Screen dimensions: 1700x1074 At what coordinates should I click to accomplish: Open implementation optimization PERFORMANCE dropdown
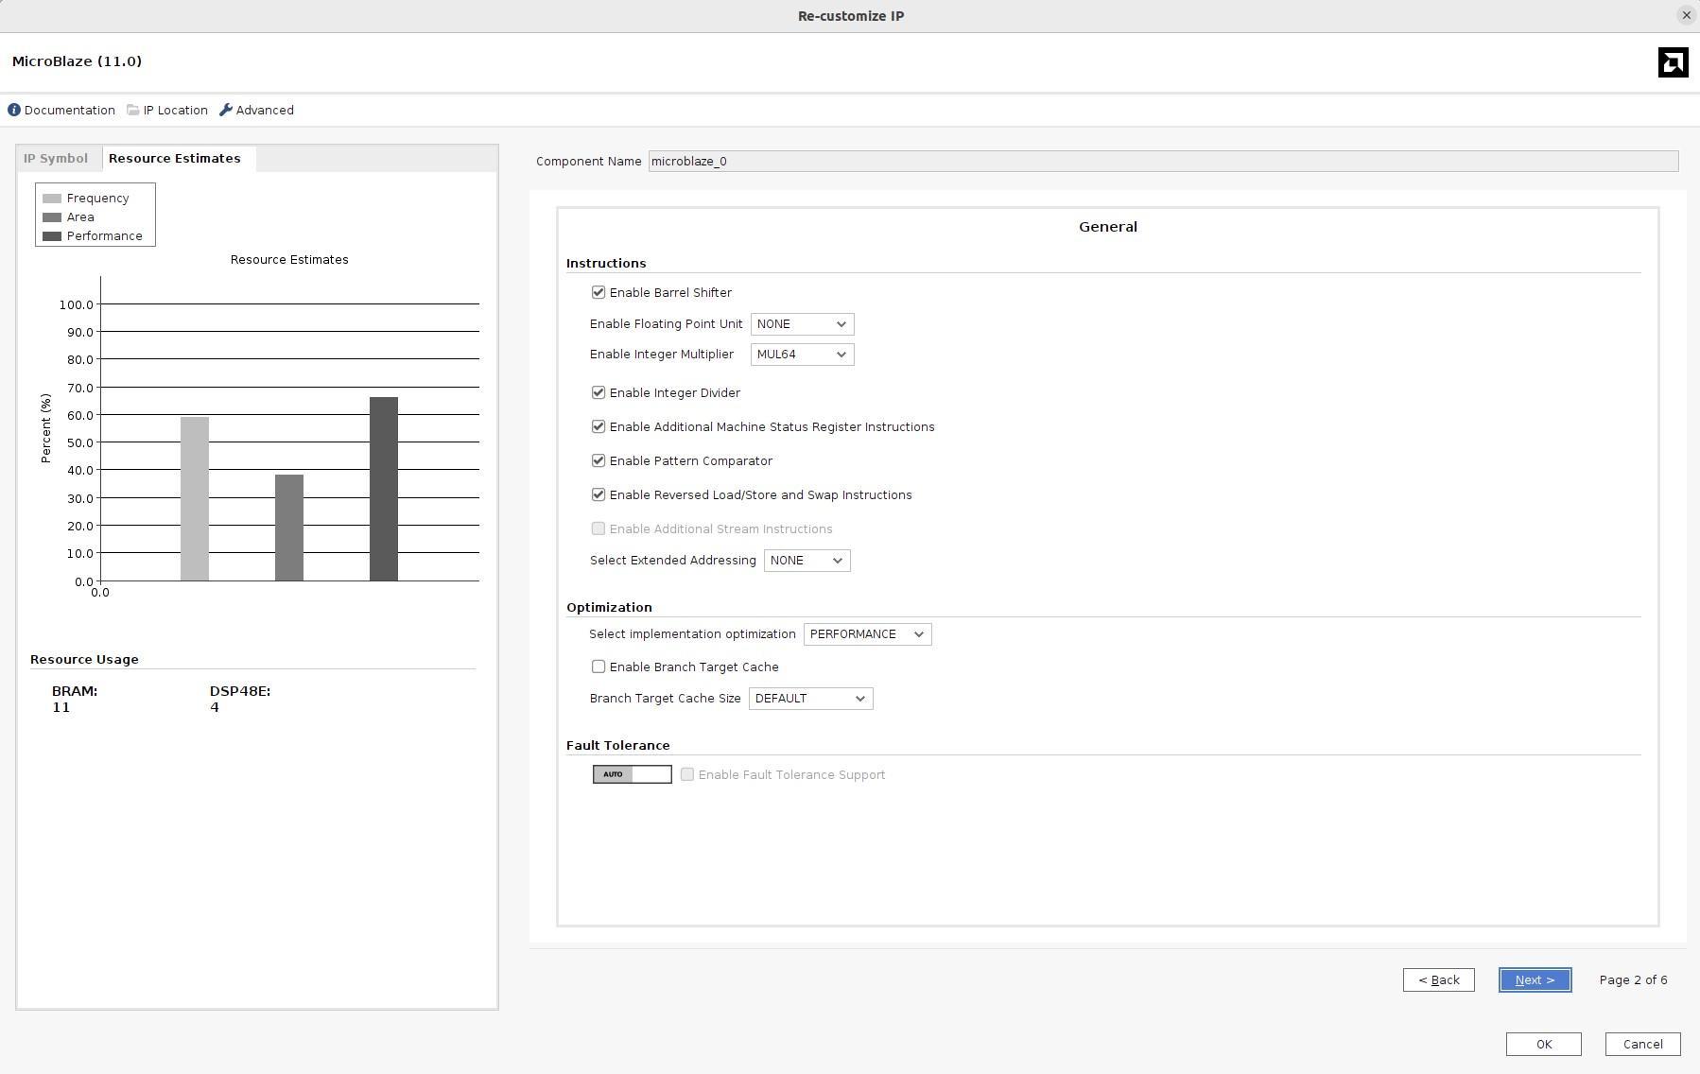[x=868, y=634]
